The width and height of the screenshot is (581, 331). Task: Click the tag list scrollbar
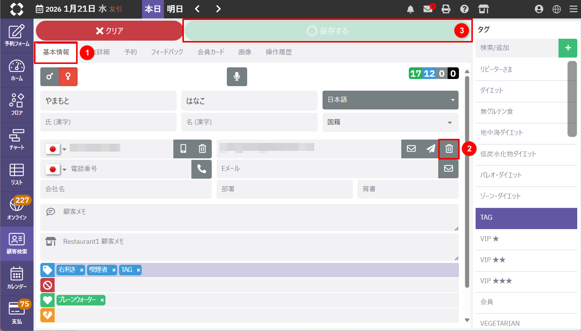pyautogui.click(x=572, y=99)
